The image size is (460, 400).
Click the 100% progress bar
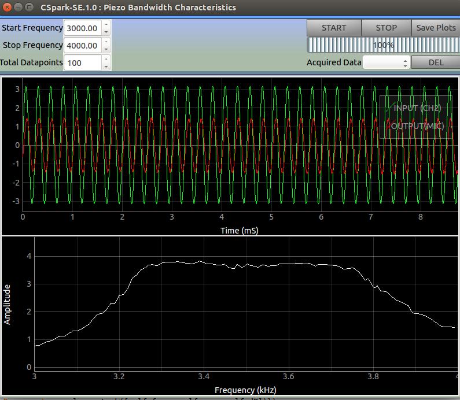coord(382,45)
